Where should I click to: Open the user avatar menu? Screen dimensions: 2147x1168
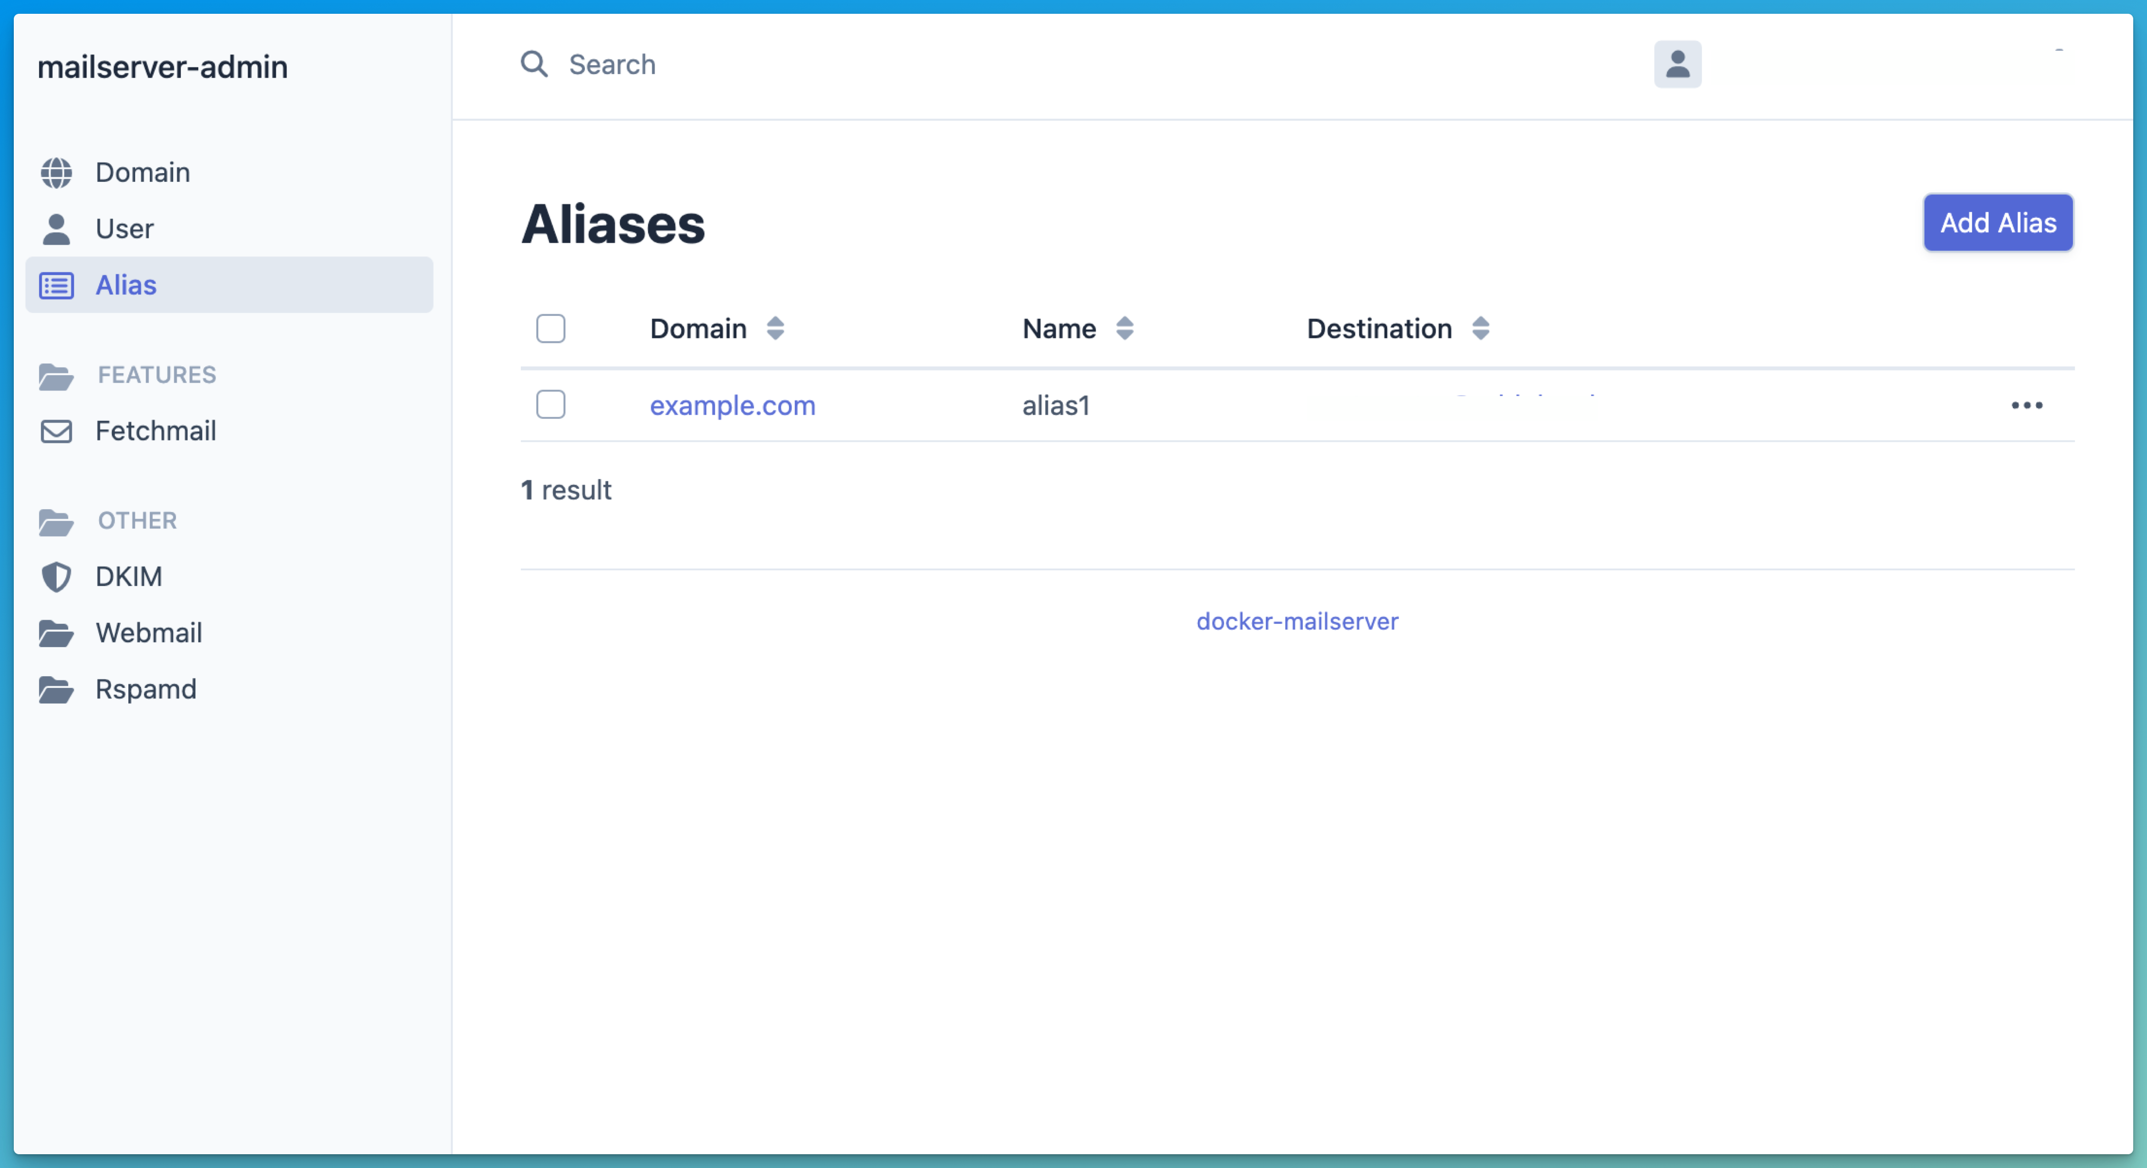[x=1677, y=64]
